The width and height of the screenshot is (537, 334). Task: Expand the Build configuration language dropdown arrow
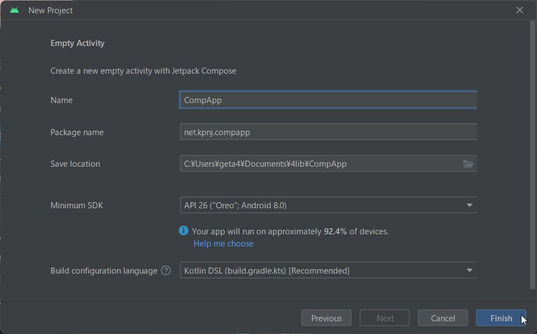(x=469, y=270)
